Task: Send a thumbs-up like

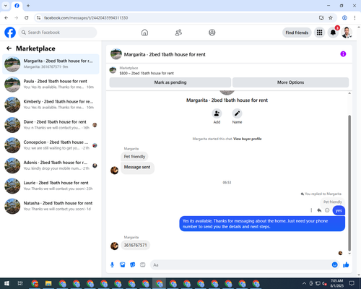Action: tap(346, 265)
